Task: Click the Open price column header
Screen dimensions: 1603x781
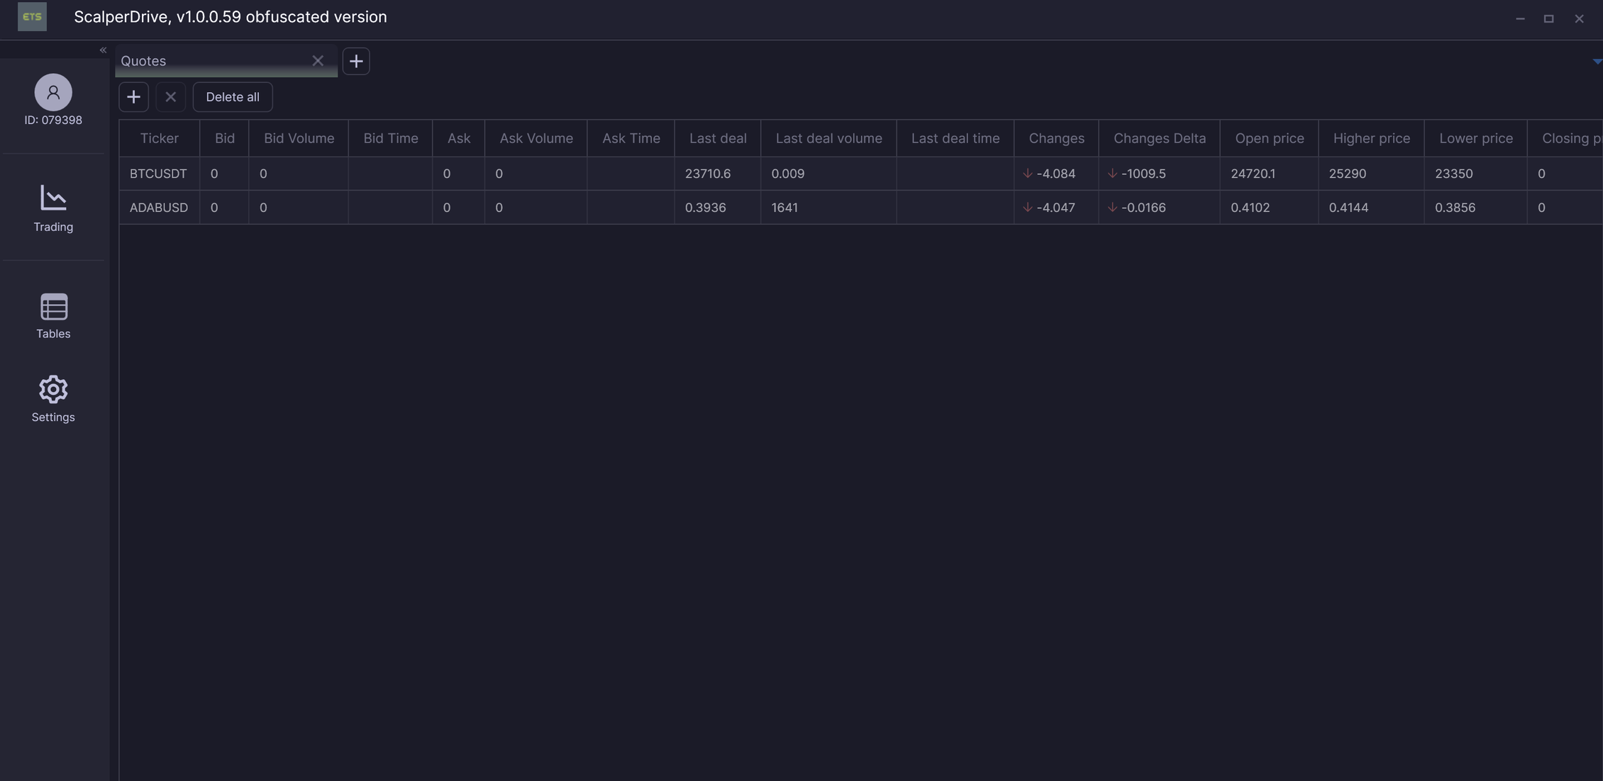Action: coord(1269,138)
